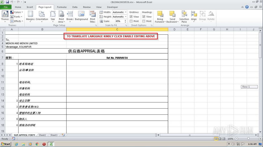263x147 pixels.
Task: Switch to the Formulas tab
Action: pos(62,7)
